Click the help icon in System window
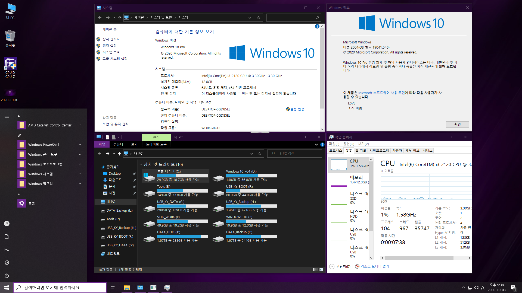The image size is (522, 293). coord(317,26)
